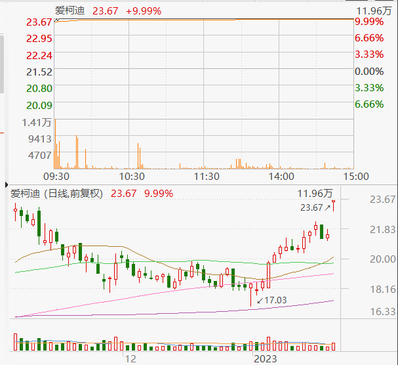Click the 17.03 low price annotation
The height and width of the screenshot is (365, 398).
pyautogui.click(x=275, y=301)
